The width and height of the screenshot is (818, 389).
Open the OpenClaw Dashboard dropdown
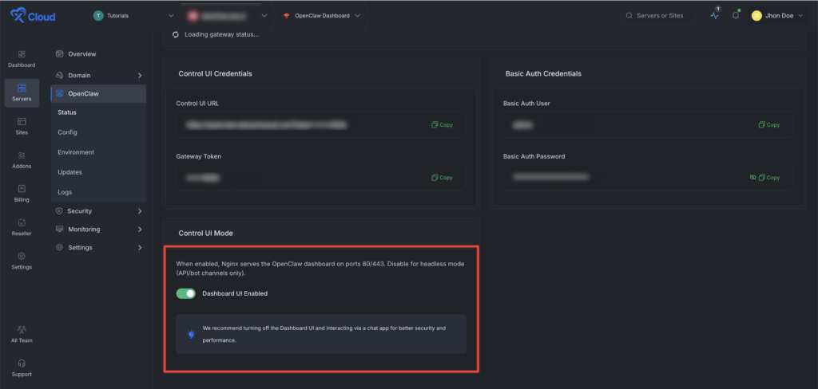[x=321, y=15]
